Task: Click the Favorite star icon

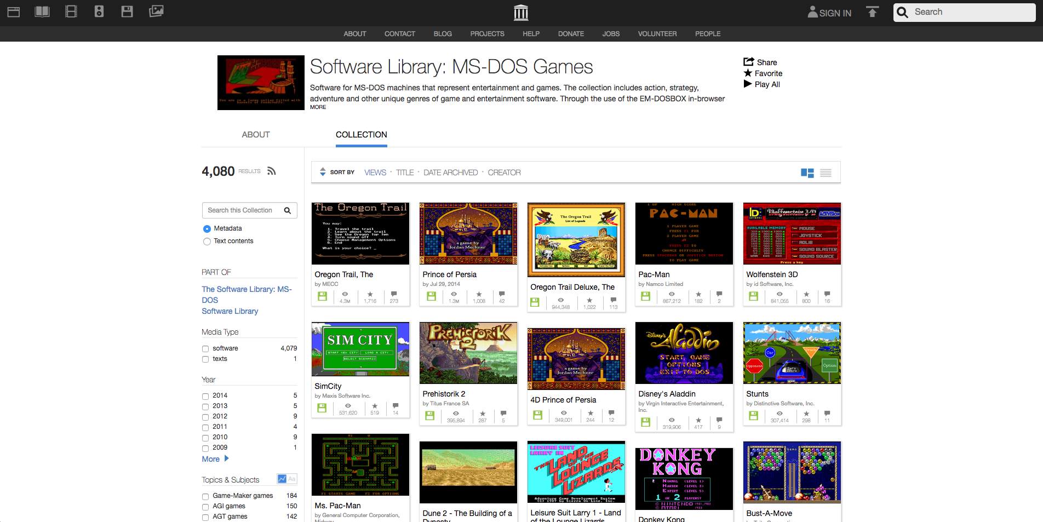Action: 748,73
